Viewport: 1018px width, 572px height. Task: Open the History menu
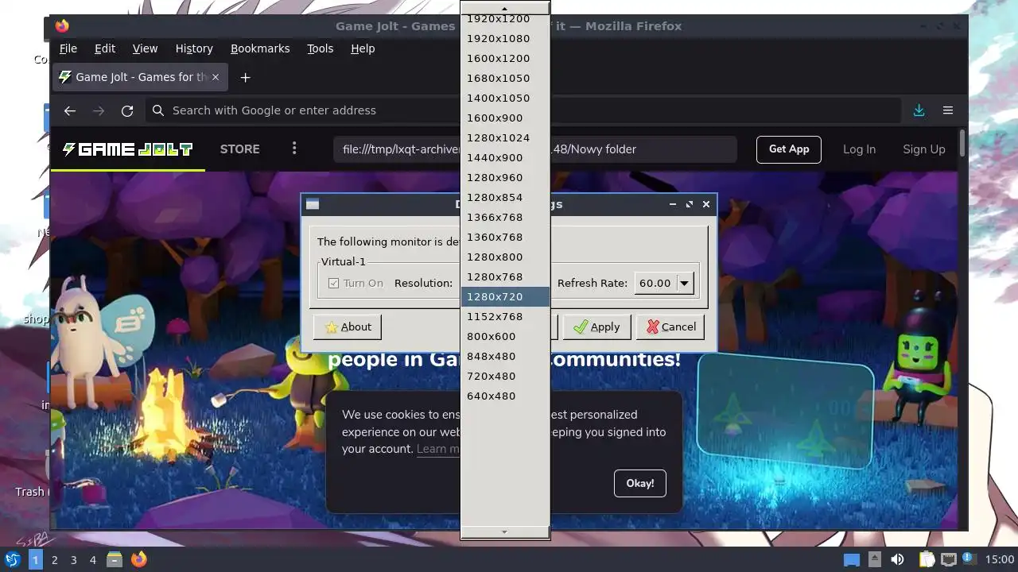pos(194,48)
